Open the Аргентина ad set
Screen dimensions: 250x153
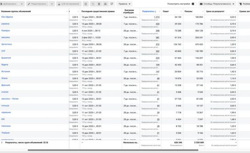click(x=7, y=44)
